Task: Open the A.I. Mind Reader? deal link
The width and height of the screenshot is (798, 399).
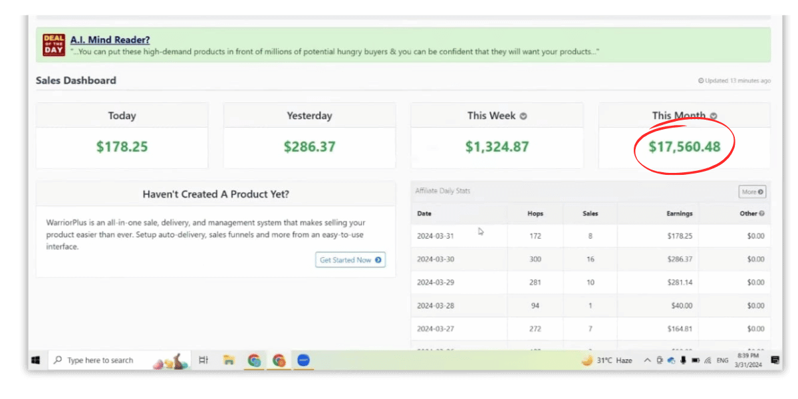Action: [110, 40]
